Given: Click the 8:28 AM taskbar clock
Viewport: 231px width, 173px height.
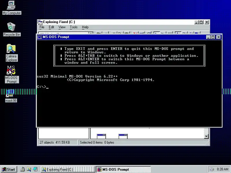Looking at the screenshot, I should click(223, 169).
